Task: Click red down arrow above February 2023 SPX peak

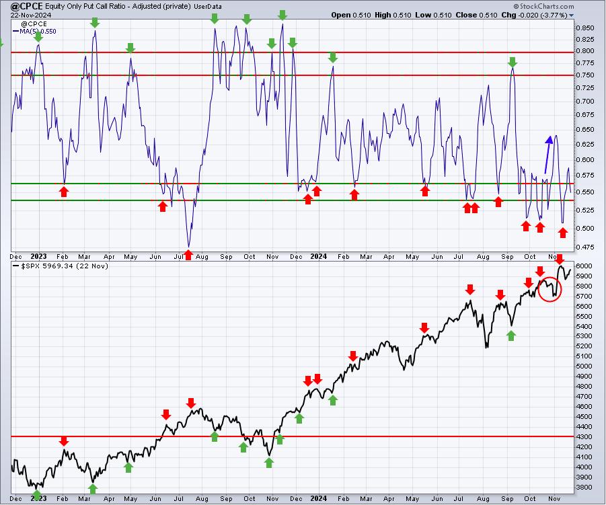Action: [64, 441]
